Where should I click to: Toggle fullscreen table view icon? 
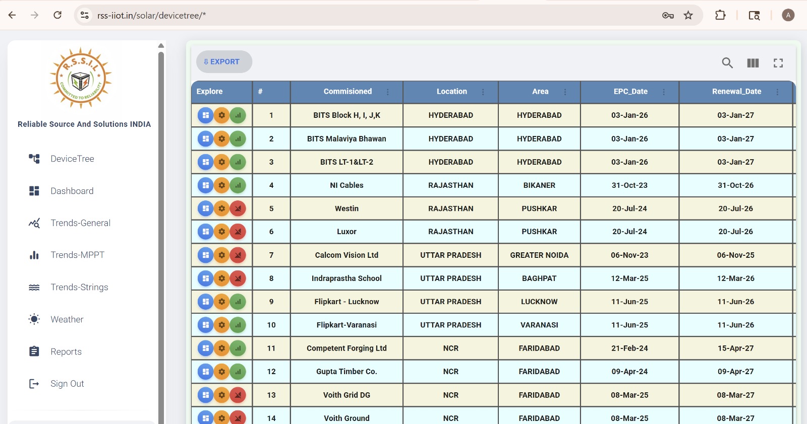coord(778,63)
